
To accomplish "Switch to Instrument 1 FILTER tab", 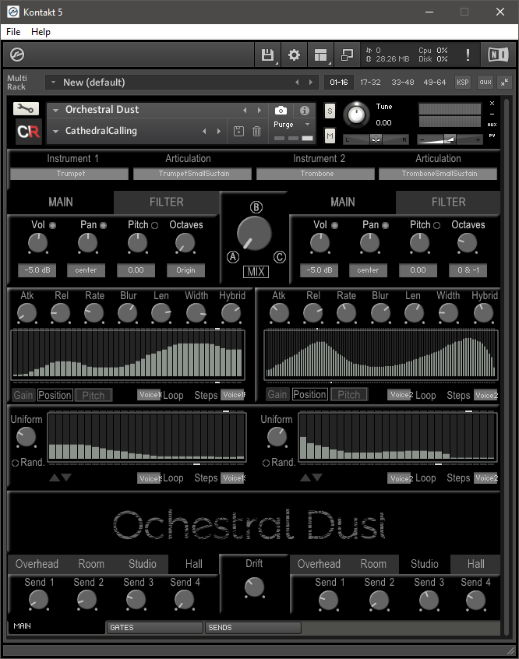I will pyautogui.click(x=167, y=203).
